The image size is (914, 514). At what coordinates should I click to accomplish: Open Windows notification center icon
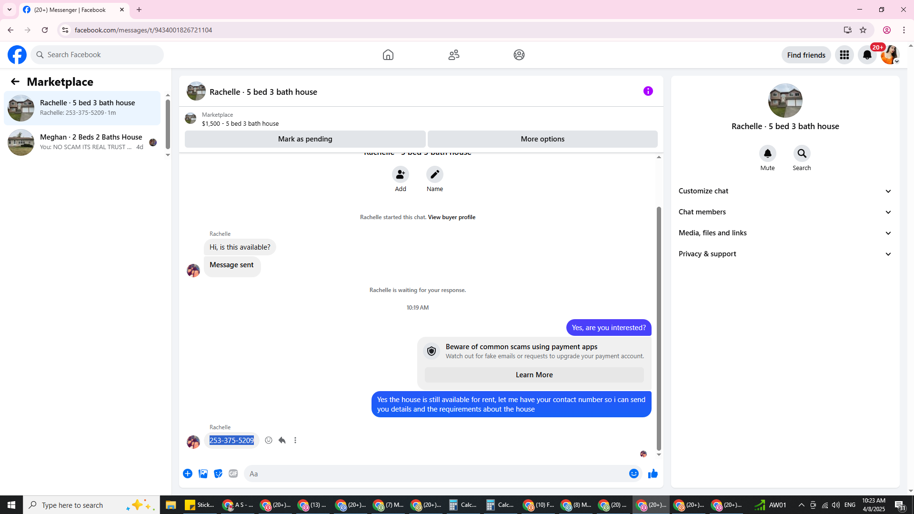pos(900,505)
